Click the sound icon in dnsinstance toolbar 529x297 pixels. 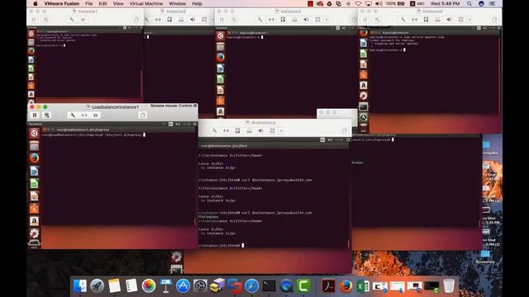point(261,130)
